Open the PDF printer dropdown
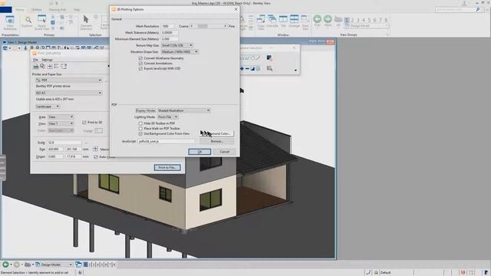Image resolution: width=491 pixels, height=276 pixels. pyautogui.click(x=68, y=80)
